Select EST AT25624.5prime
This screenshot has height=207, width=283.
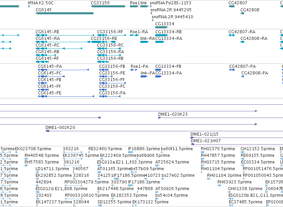point(172,162)
